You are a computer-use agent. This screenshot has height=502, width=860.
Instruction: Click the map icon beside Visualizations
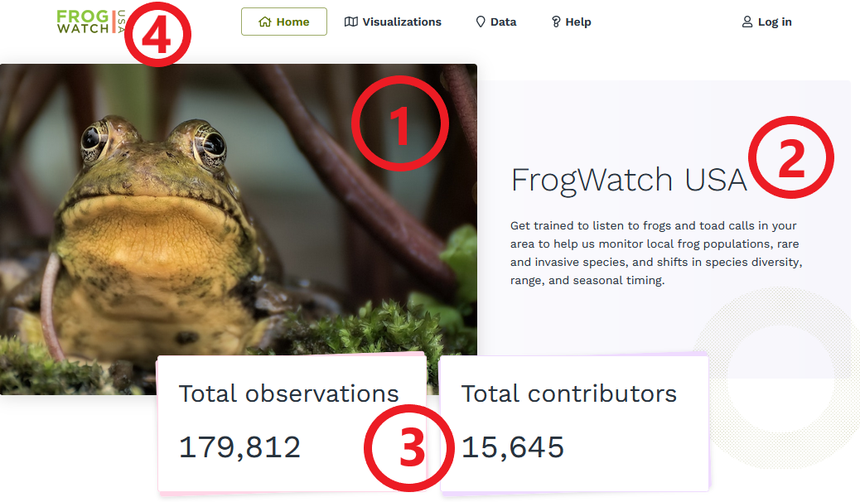click(351, 22)
